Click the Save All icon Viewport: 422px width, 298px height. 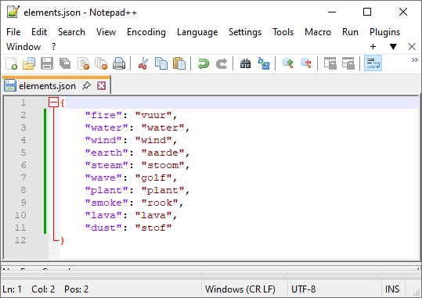pos(65,63)
